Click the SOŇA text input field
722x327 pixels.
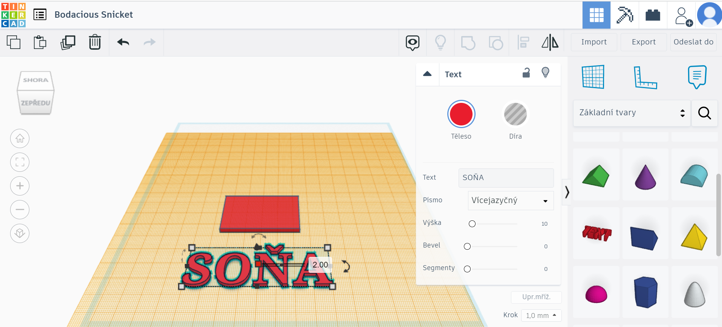[506, 177]
